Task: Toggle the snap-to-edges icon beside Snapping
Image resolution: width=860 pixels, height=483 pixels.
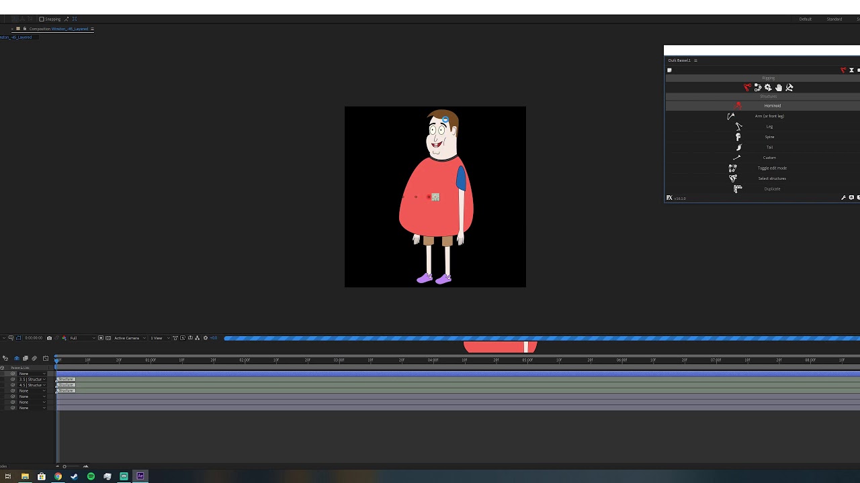Action: pyautogui.click(x=67, y=19)
